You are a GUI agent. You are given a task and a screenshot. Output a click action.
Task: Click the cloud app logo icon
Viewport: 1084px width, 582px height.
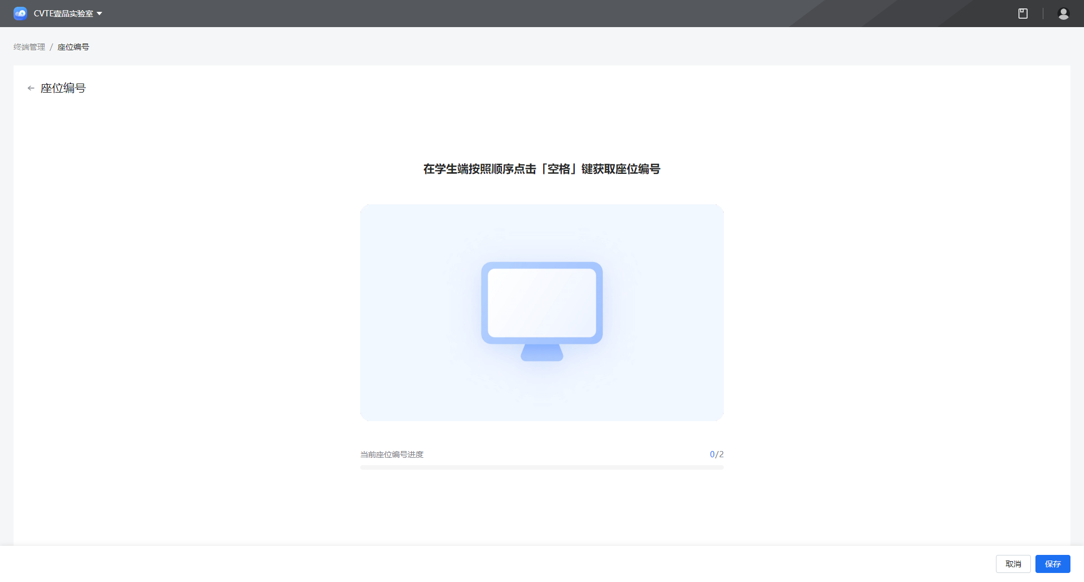pyautogui.click(x=20, y=14)
